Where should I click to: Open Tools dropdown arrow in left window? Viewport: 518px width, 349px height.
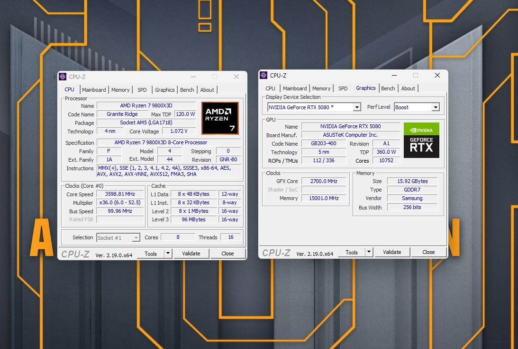click(x=168, y=253)
